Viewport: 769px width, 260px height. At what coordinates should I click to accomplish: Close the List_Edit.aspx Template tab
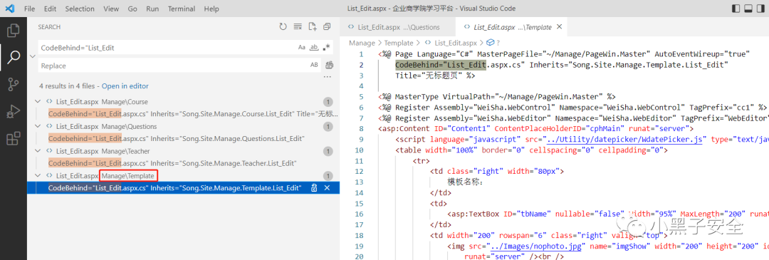[560, 27]
